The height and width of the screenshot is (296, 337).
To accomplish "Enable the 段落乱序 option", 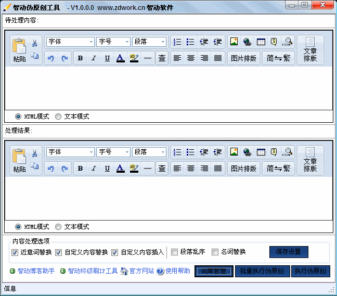I will 175,252.
